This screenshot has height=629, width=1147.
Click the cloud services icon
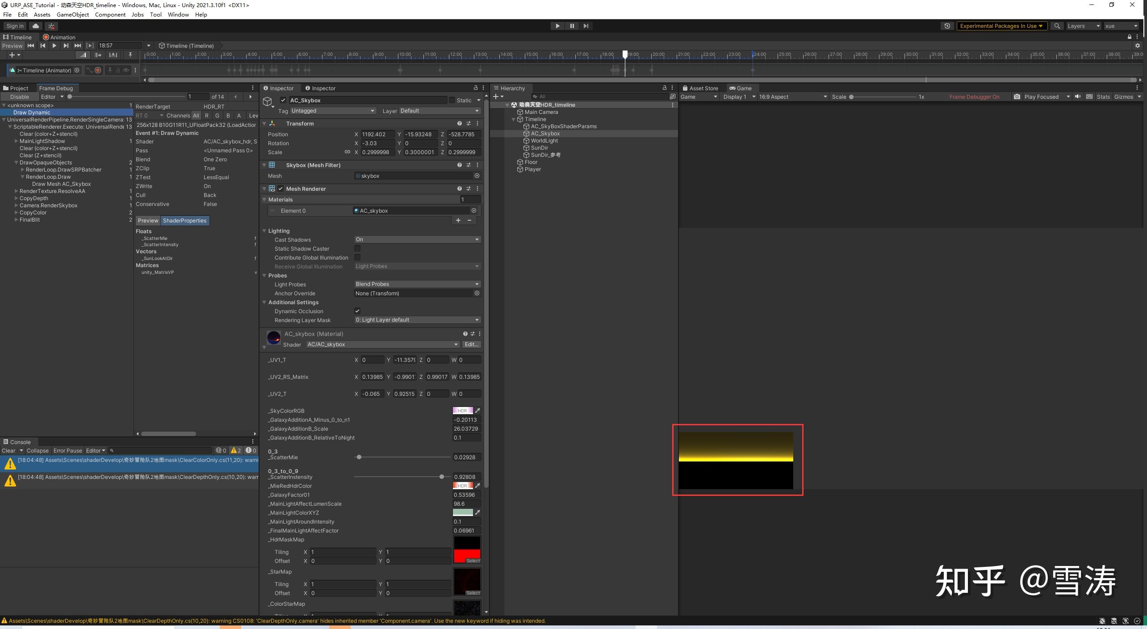[x=36, y=26]
